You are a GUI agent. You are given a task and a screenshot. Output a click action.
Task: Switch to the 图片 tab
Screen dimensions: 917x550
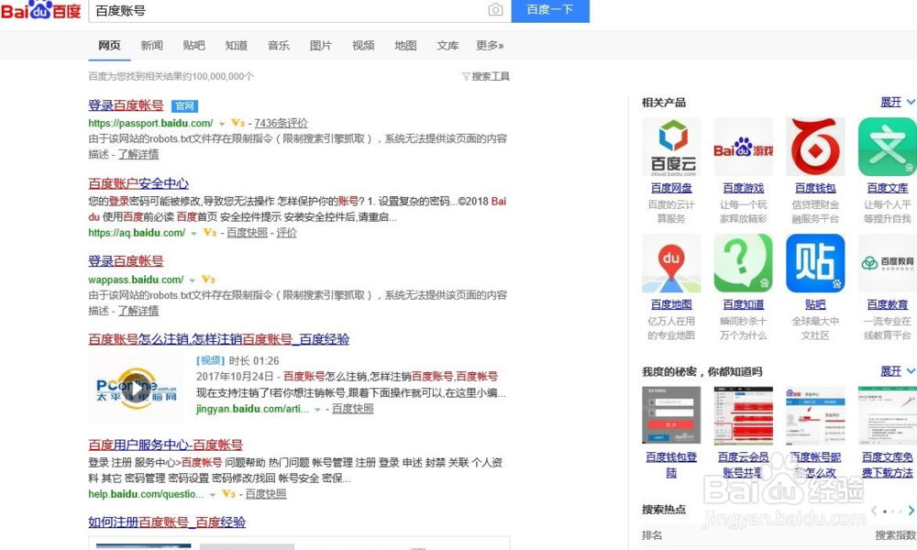(320, 46)
